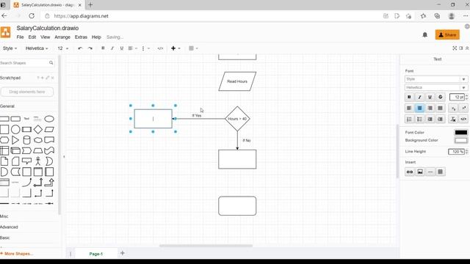The height and width of the screenshot is (264, 470).
Task: Select the triangle shape in General palette
Action: [15, 140]
